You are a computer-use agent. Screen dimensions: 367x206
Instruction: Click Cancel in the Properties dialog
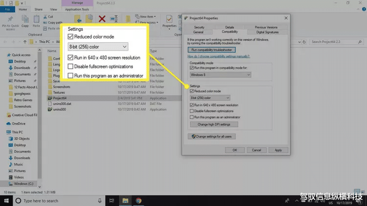click(256, 150)
